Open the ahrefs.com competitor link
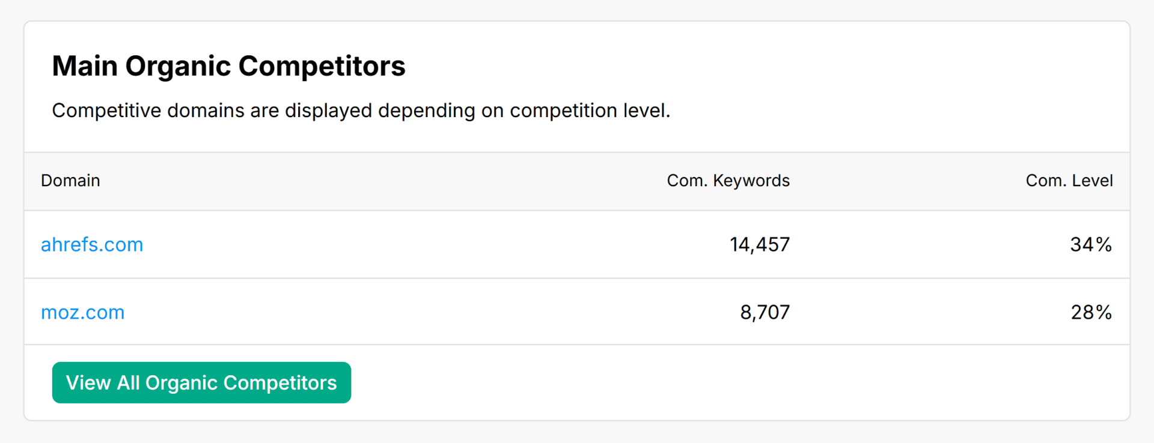Image resolution: width=1154 pixels, height=443 pixels. click(x=92, y=245)
